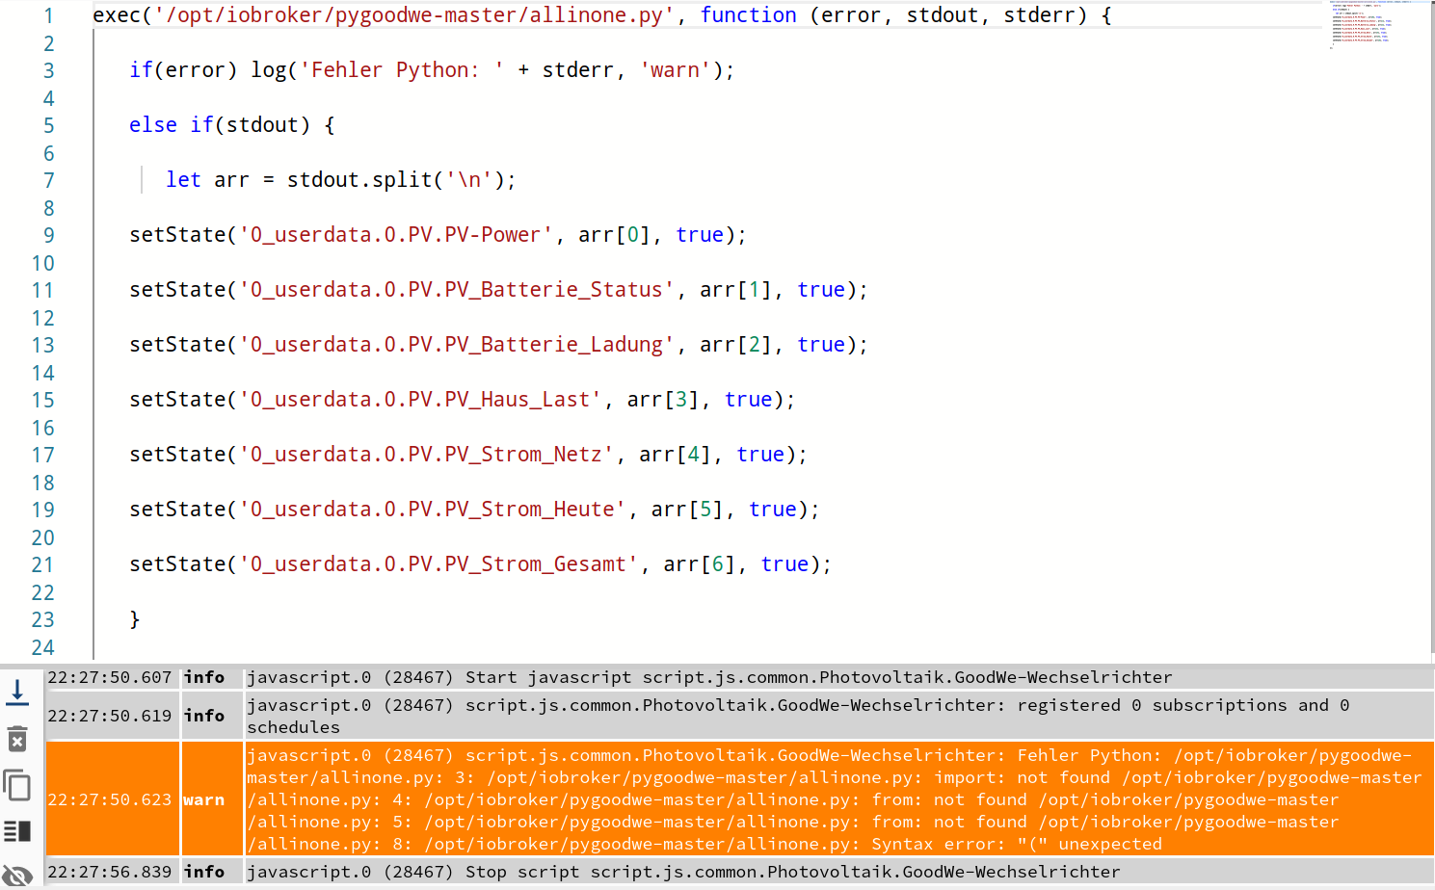Click line number 3 in the gutter
Viewport: 1435px width, 890px height.
point(48,70)
